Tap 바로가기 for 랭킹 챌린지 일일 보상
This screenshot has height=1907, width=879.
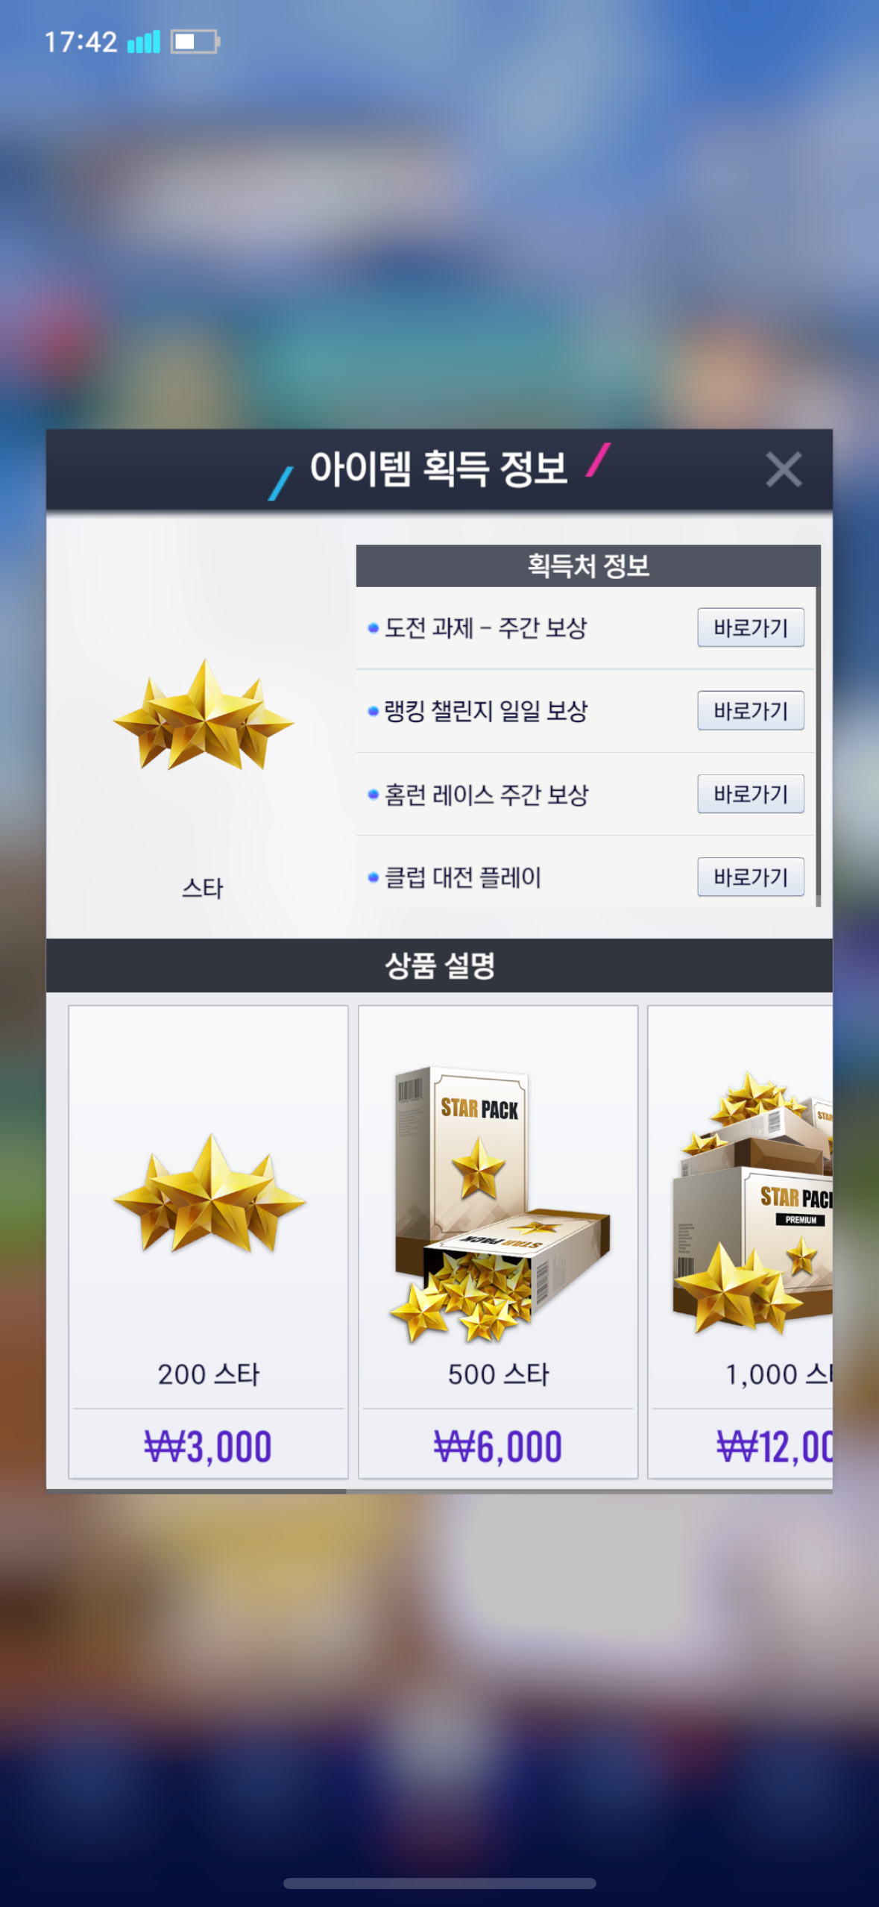coord(750,710)
